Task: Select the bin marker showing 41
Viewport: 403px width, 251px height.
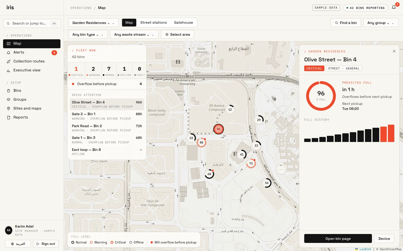Action: [x=242, y=155]
